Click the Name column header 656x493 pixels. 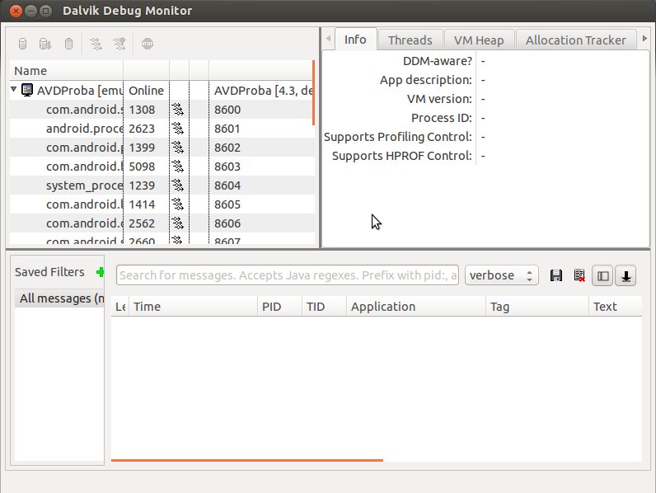(x=67, y=71)
